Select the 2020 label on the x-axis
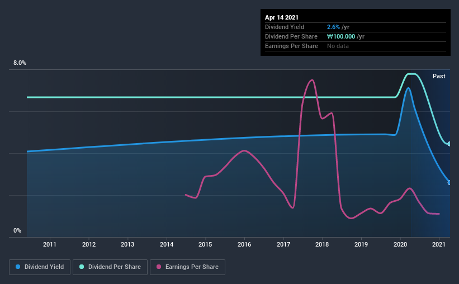Viewport: 459px width, 284px height. point(400,244)
